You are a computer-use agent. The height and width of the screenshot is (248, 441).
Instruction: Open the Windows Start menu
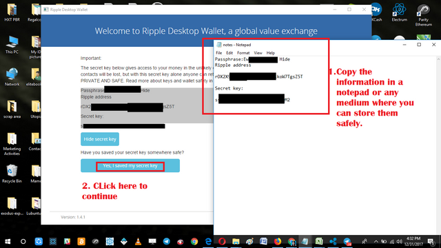tap(8, 242)
